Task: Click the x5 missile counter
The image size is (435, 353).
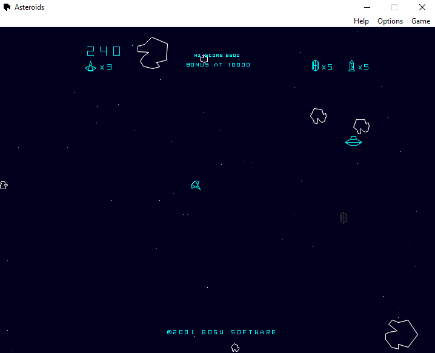Action: 364,67
